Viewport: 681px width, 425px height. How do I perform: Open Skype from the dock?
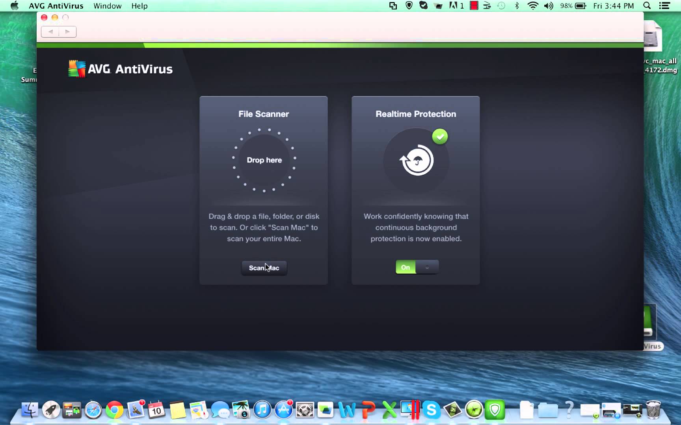[x=432, y=410]
